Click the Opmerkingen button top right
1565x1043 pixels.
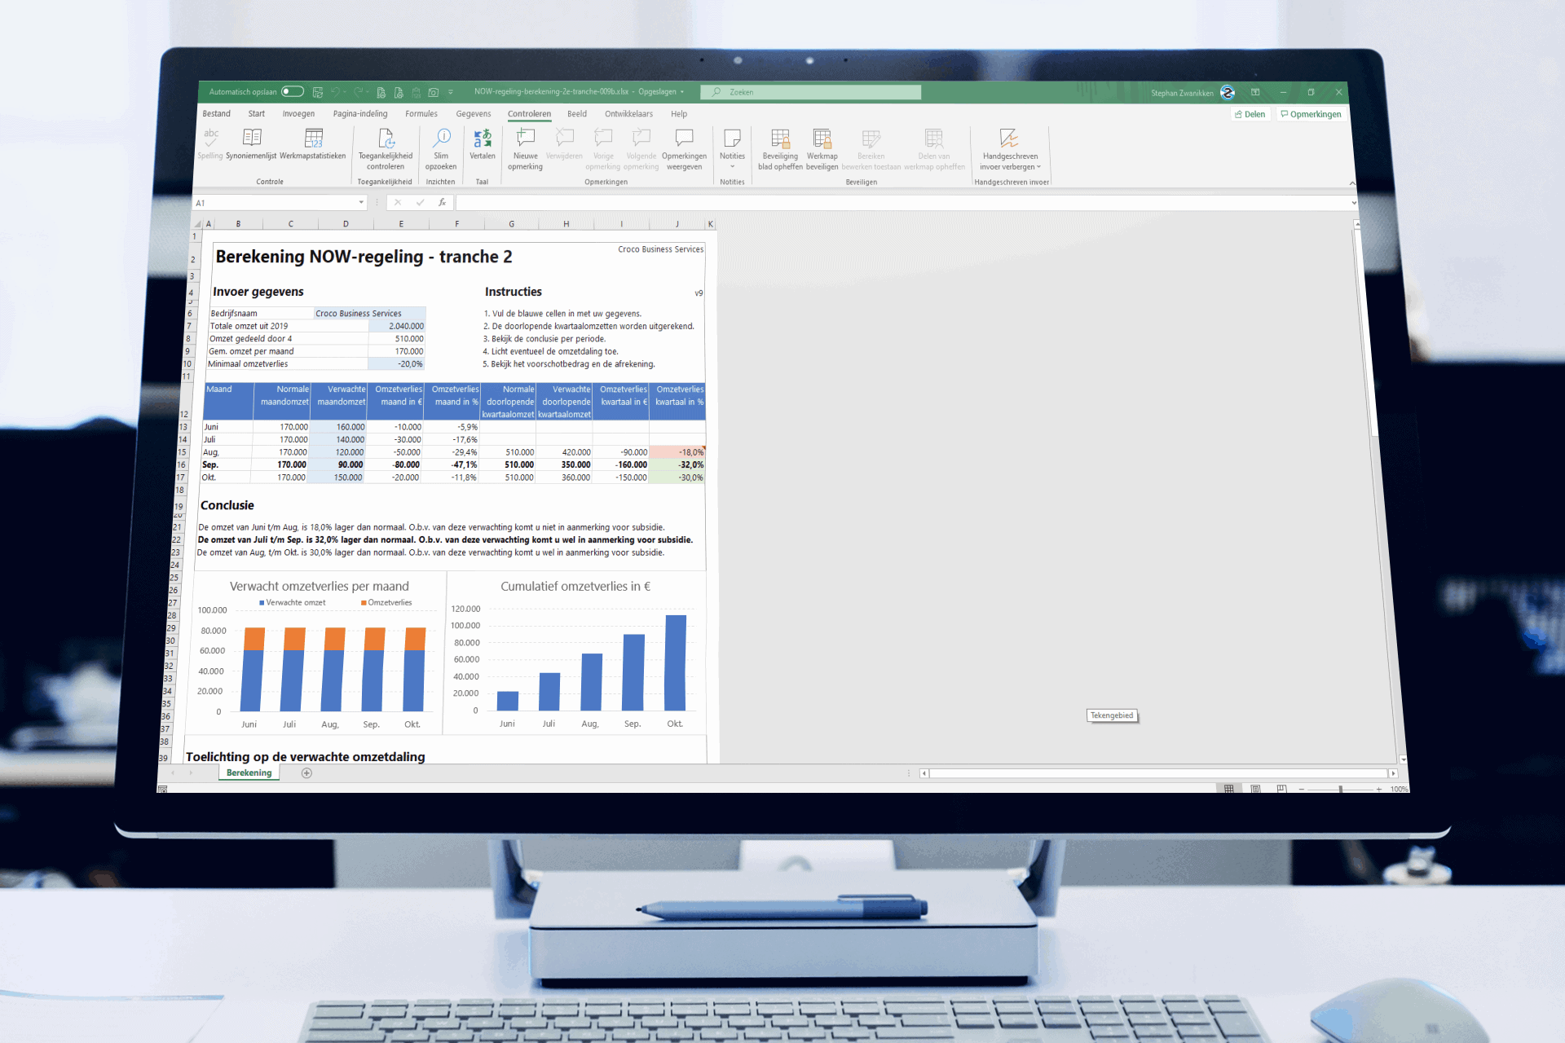[x=1311, y=114]
